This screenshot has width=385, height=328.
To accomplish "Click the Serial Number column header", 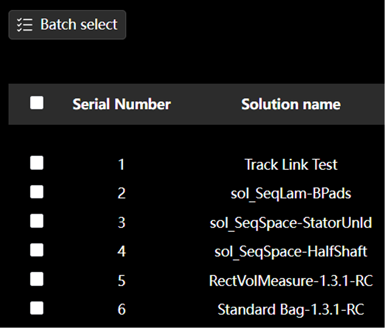I will (x=121, y=104).
